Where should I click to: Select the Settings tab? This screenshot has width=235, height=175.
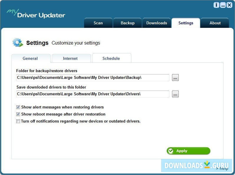(x=186, y=23)
